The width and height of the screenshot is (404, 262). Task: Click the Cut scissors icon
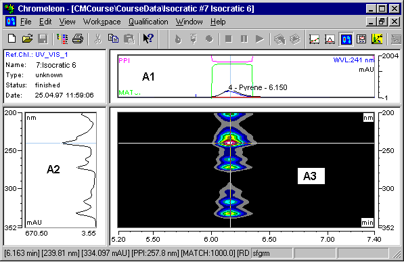(97, 39)
